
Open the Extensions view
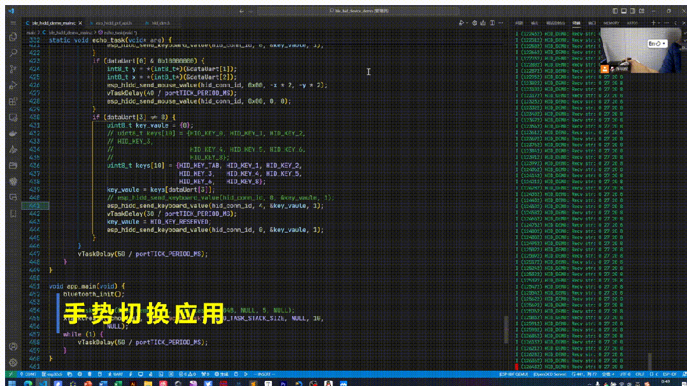pos(13,101)
